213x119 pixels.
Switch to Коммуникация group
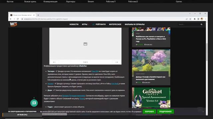[x=50, y=1]
